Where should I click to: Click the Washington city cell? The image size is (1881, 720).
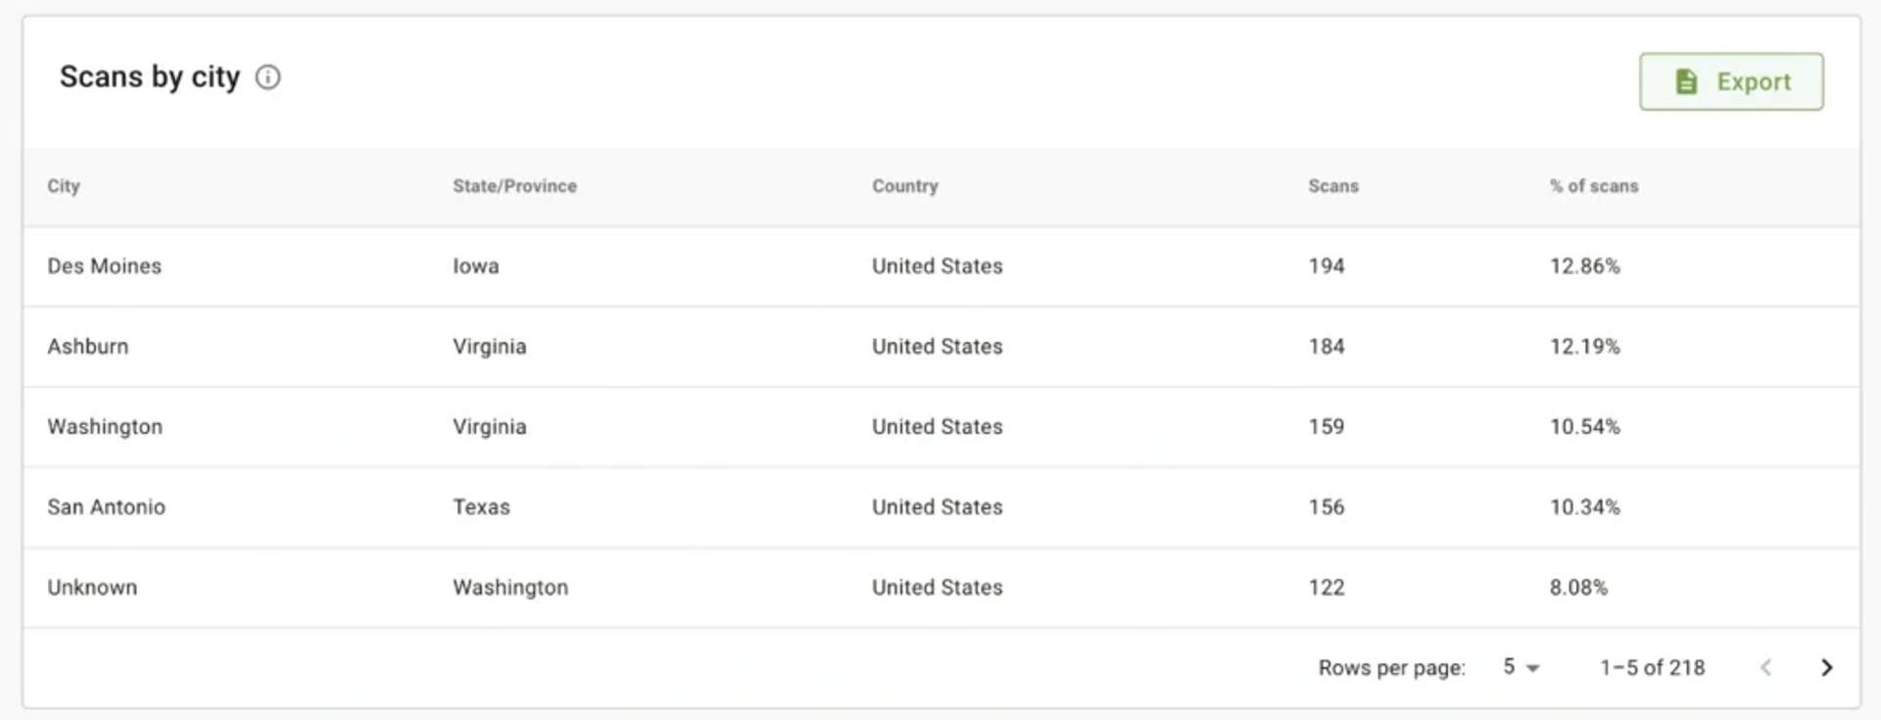tap(105, 427)
